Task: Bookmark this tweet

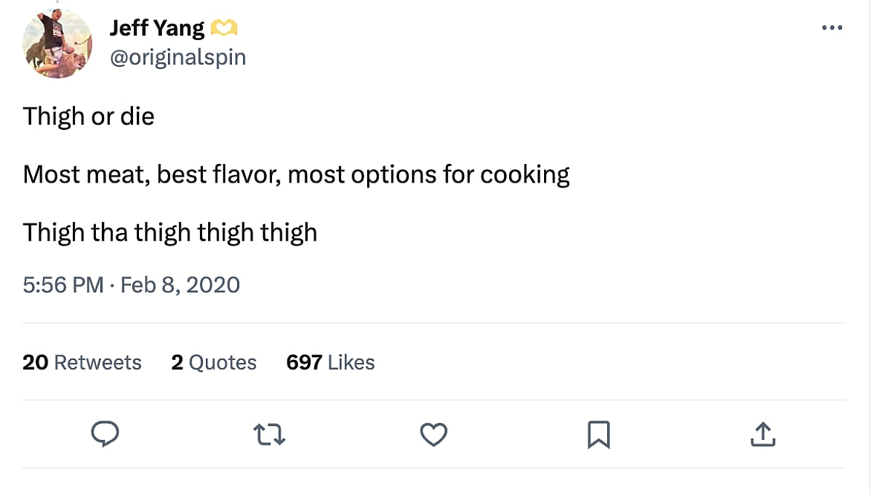Action: [598, 434]
